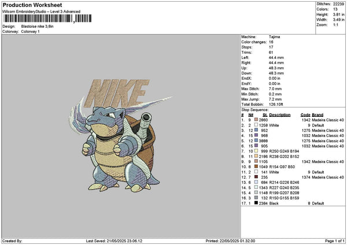Click the gray swatch beside R150 G155 B159
347x245 pixels.
(x=256, y=198)
